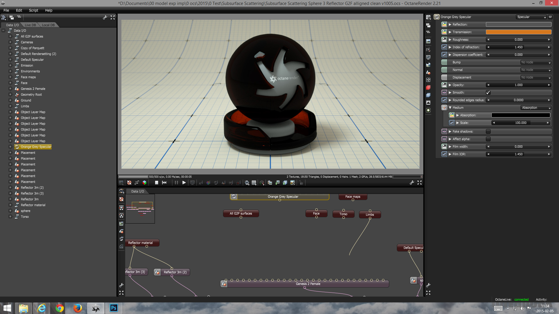Screen dimensions: 559x314
Task: Enable the Affect alpha checkbox
Action: click(x=488, y=139)
